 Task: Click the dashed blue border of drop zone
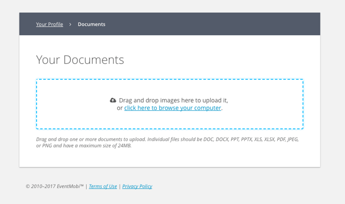169,79
